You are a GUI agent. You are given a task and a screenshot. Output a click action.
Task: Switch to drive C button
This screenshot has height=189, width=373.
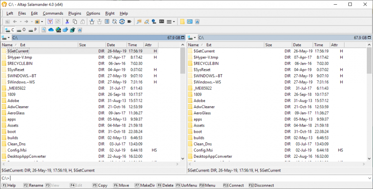9,30
